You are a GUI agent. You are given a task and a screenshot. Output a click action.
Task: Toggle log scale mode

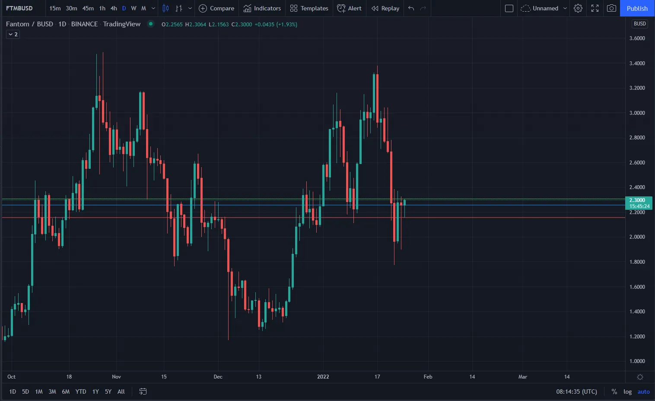[x=627, y=392]
